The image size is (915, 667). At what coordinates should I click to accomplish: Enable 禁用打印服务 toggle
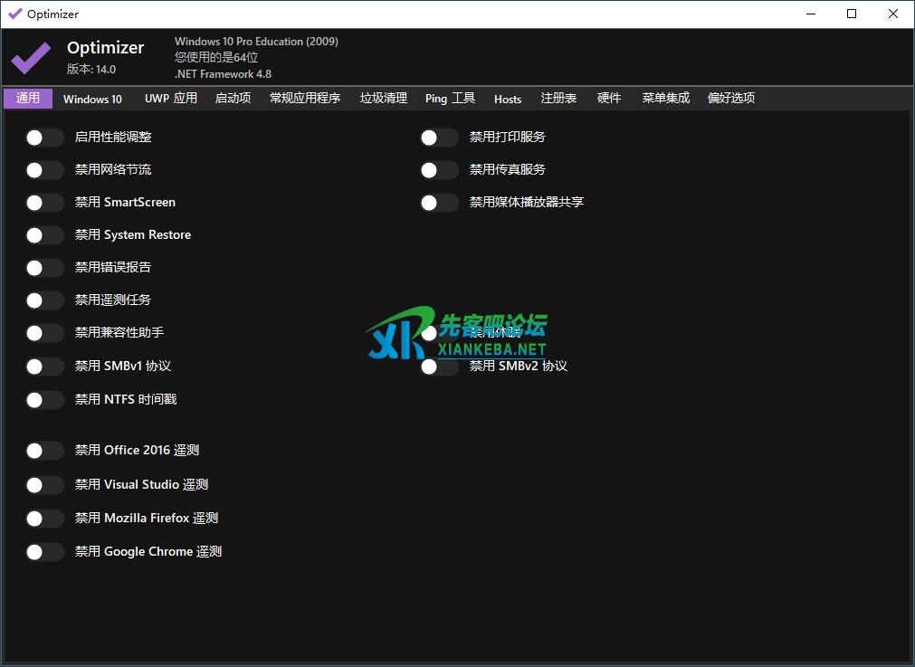tap(439, 138)
